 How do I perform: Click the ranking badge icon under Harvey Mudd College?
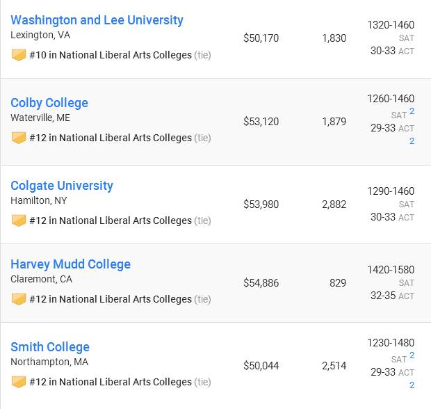[19, 299]
